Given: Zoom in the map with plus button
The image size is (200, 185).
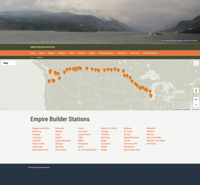Looking at the screenshot, I should (x=196, y=99).
